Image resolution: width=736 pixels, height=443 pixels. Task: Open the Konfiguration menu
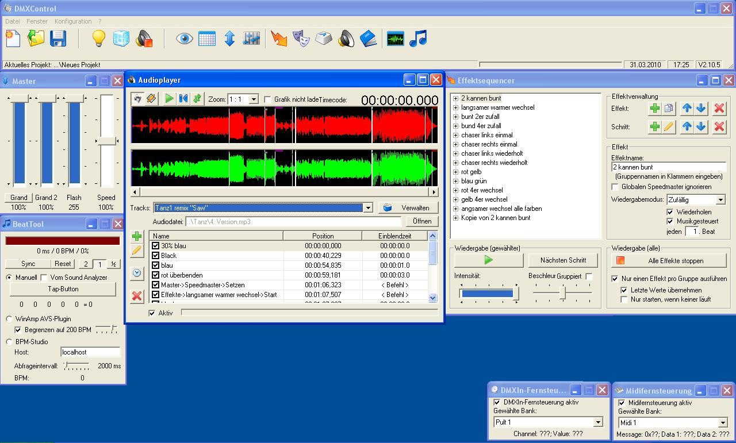tap(73, 21)
